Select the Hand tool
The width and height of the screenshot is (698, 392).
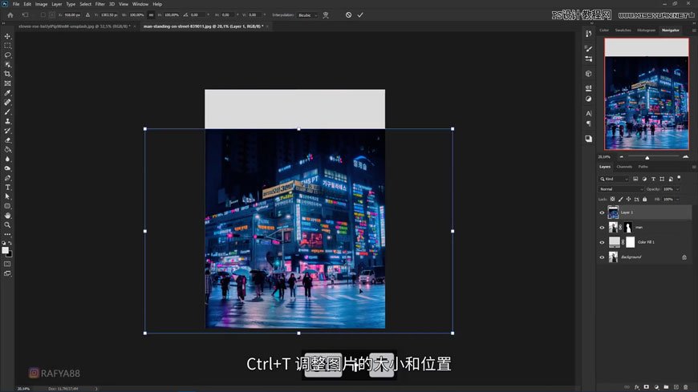point(7,216)
